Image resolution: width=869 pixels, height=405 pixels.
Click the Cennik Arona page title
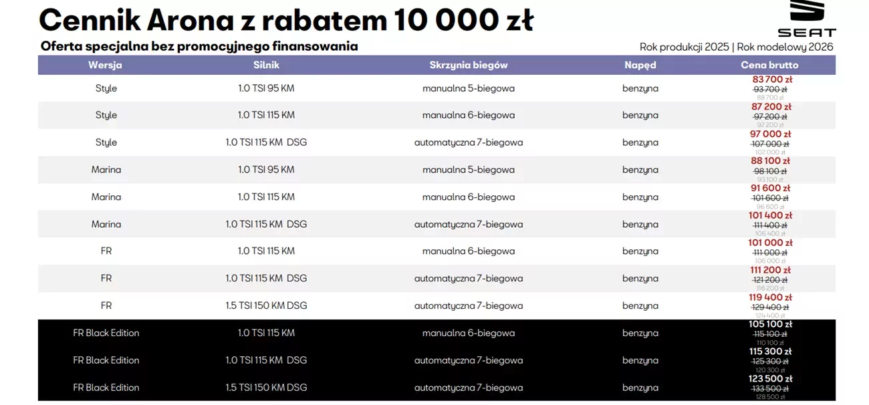coord(286,20)
